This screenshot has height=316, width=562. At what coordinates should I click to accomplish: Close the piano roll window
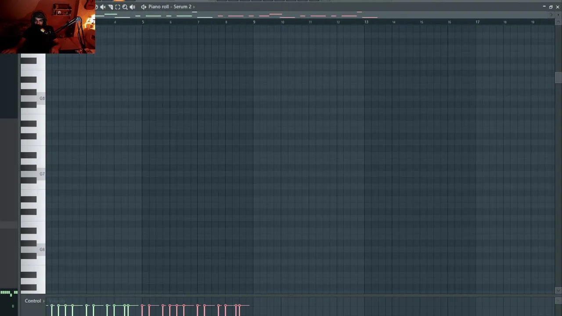(558, 7)
